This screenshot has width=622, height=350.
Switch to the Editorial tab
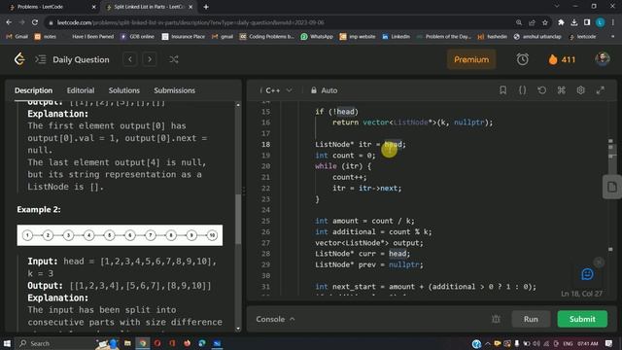(81, 90)
